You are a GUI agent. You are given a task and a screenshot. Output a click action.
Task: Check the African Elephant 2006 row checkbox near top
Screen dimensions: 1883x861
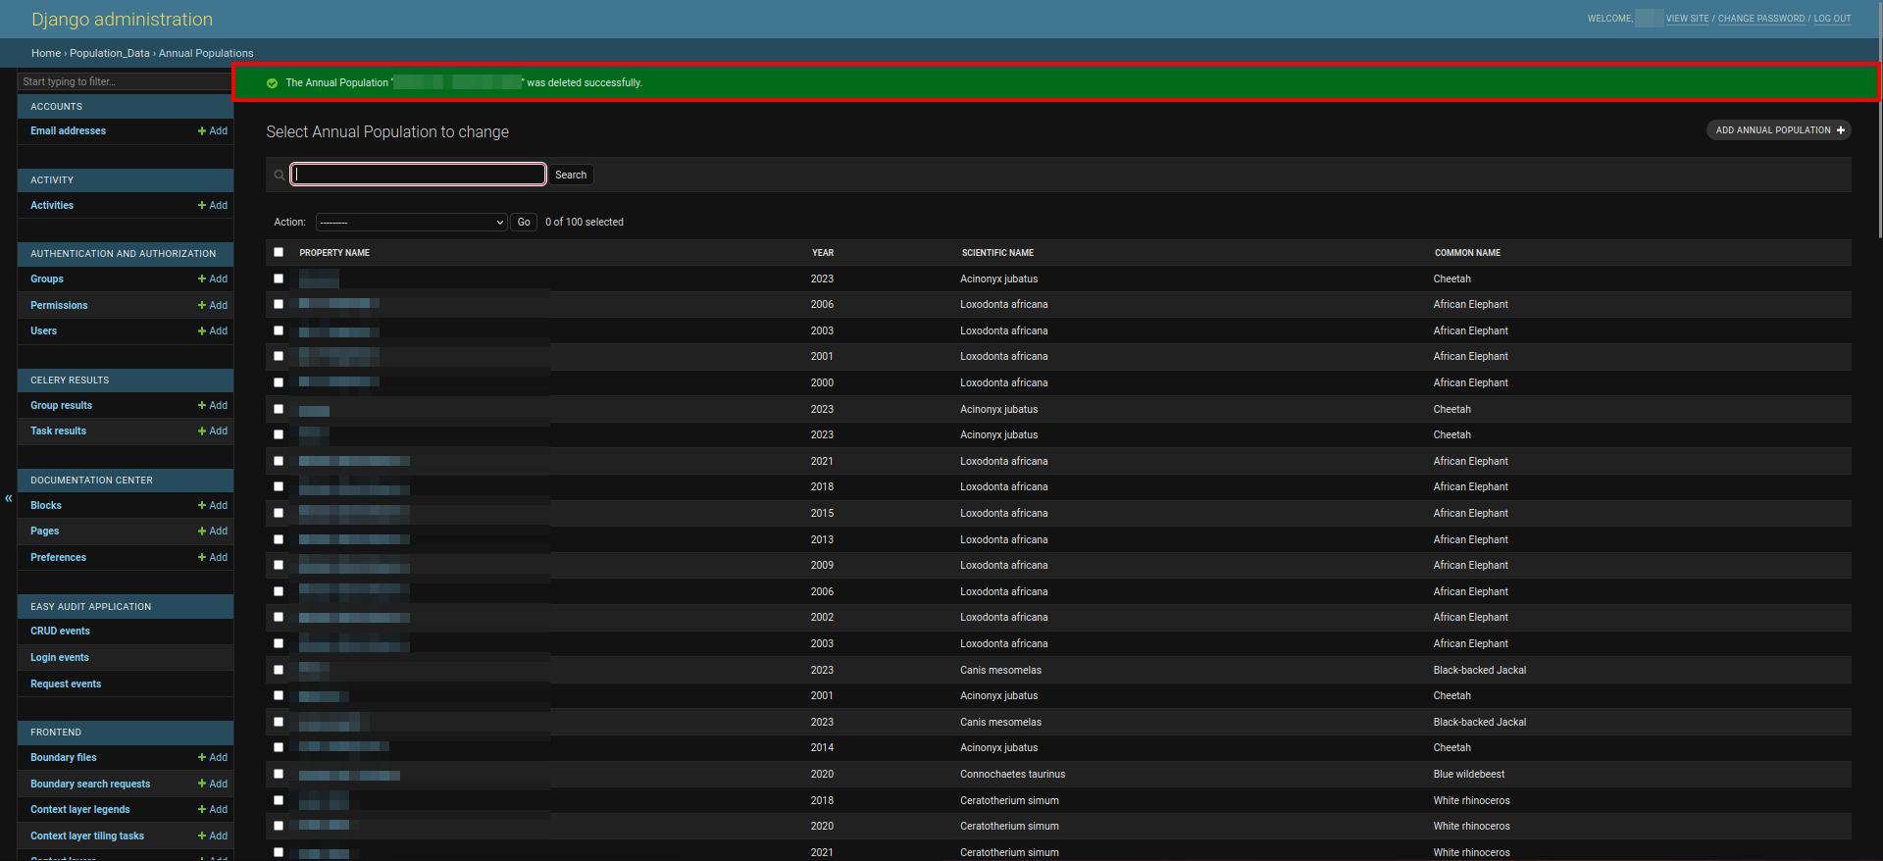click(279, 305)
